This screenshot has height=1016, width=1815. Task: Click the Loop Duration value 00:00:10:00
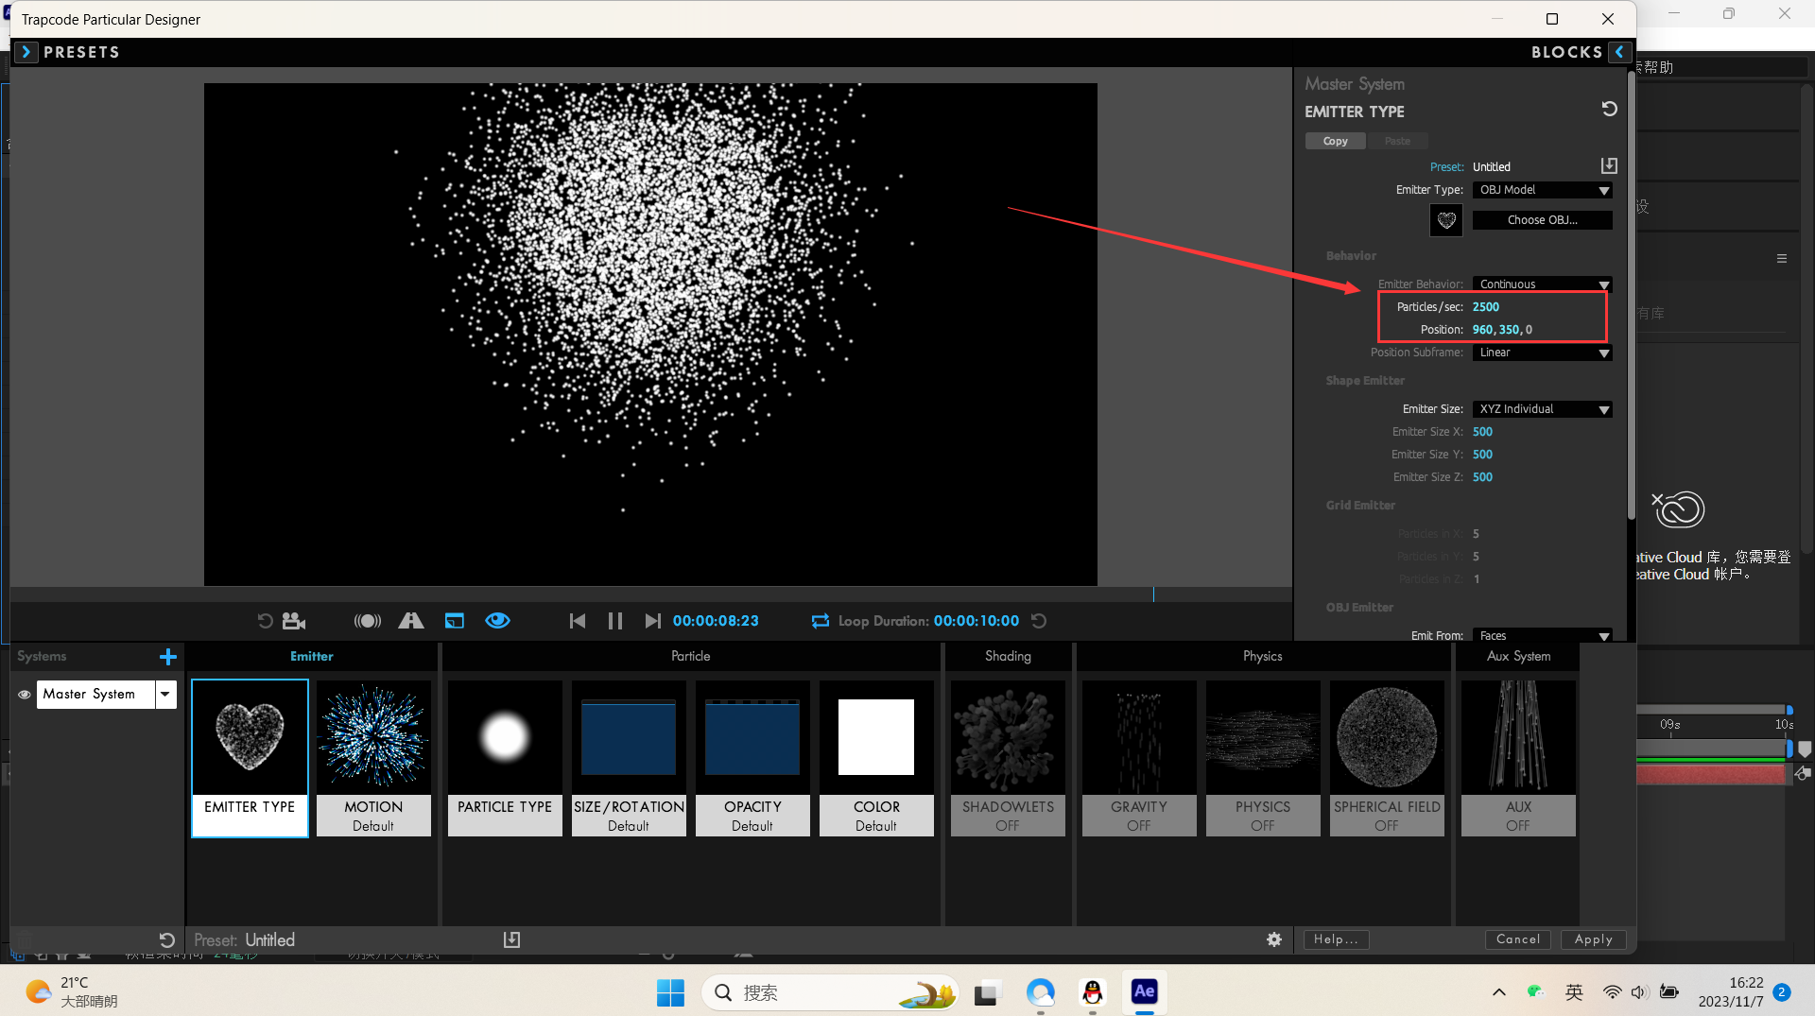point(977,621)
